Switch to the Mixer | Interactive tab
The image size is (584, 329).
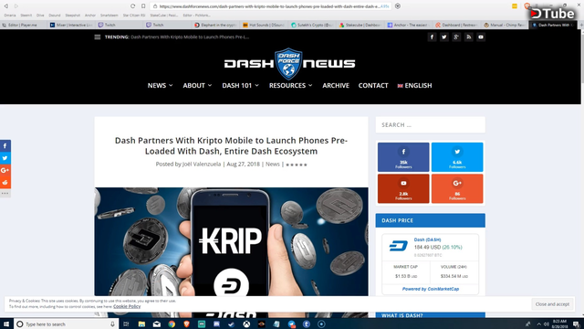(71, 25)
